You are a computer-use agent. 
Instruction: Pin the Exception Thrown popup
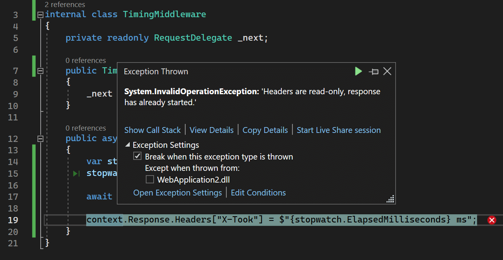[373, 72]
